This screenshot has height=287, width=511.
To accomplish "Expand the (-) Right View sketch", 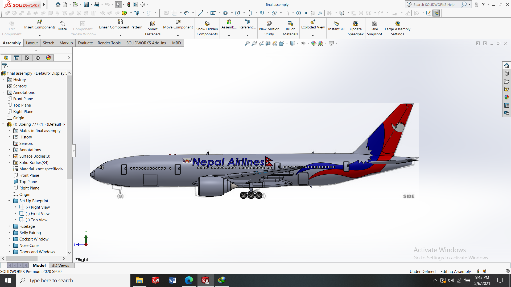I will coord(15,207).
